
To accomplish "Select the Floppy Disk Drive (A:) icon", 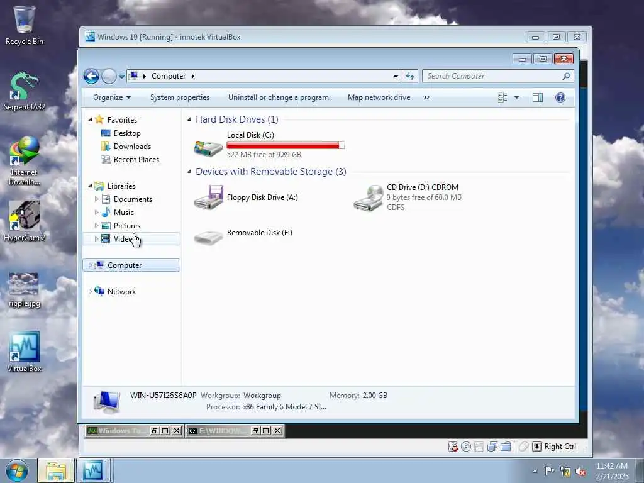I will point(209,197).
